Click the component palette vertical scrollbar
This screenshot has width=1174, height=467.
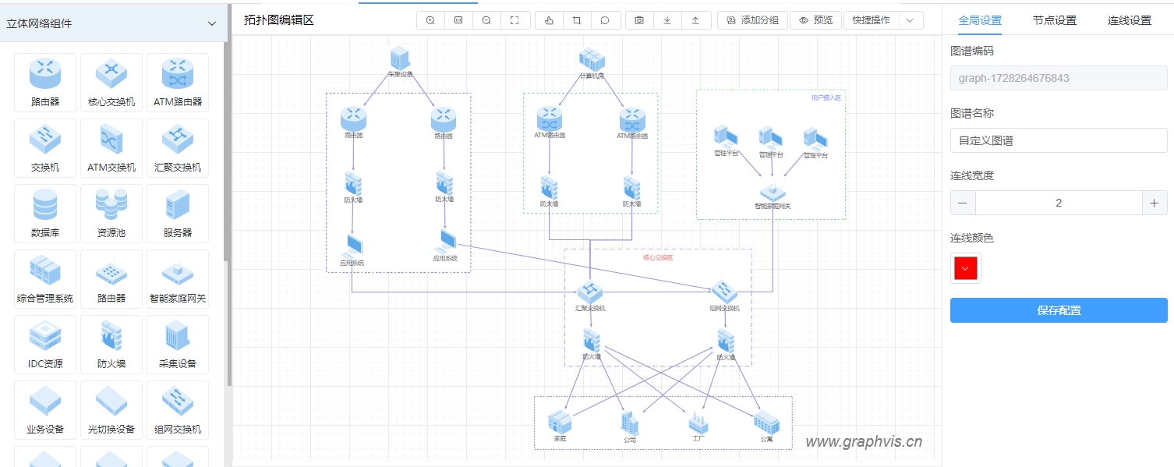pos(228,214)
